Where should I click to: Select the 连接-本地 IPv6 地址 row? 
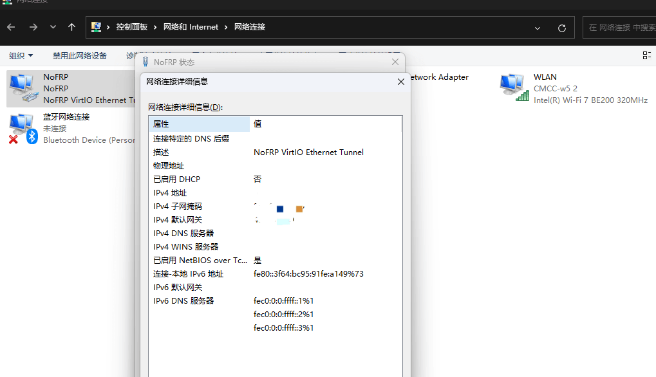click(x=189, y=274)
